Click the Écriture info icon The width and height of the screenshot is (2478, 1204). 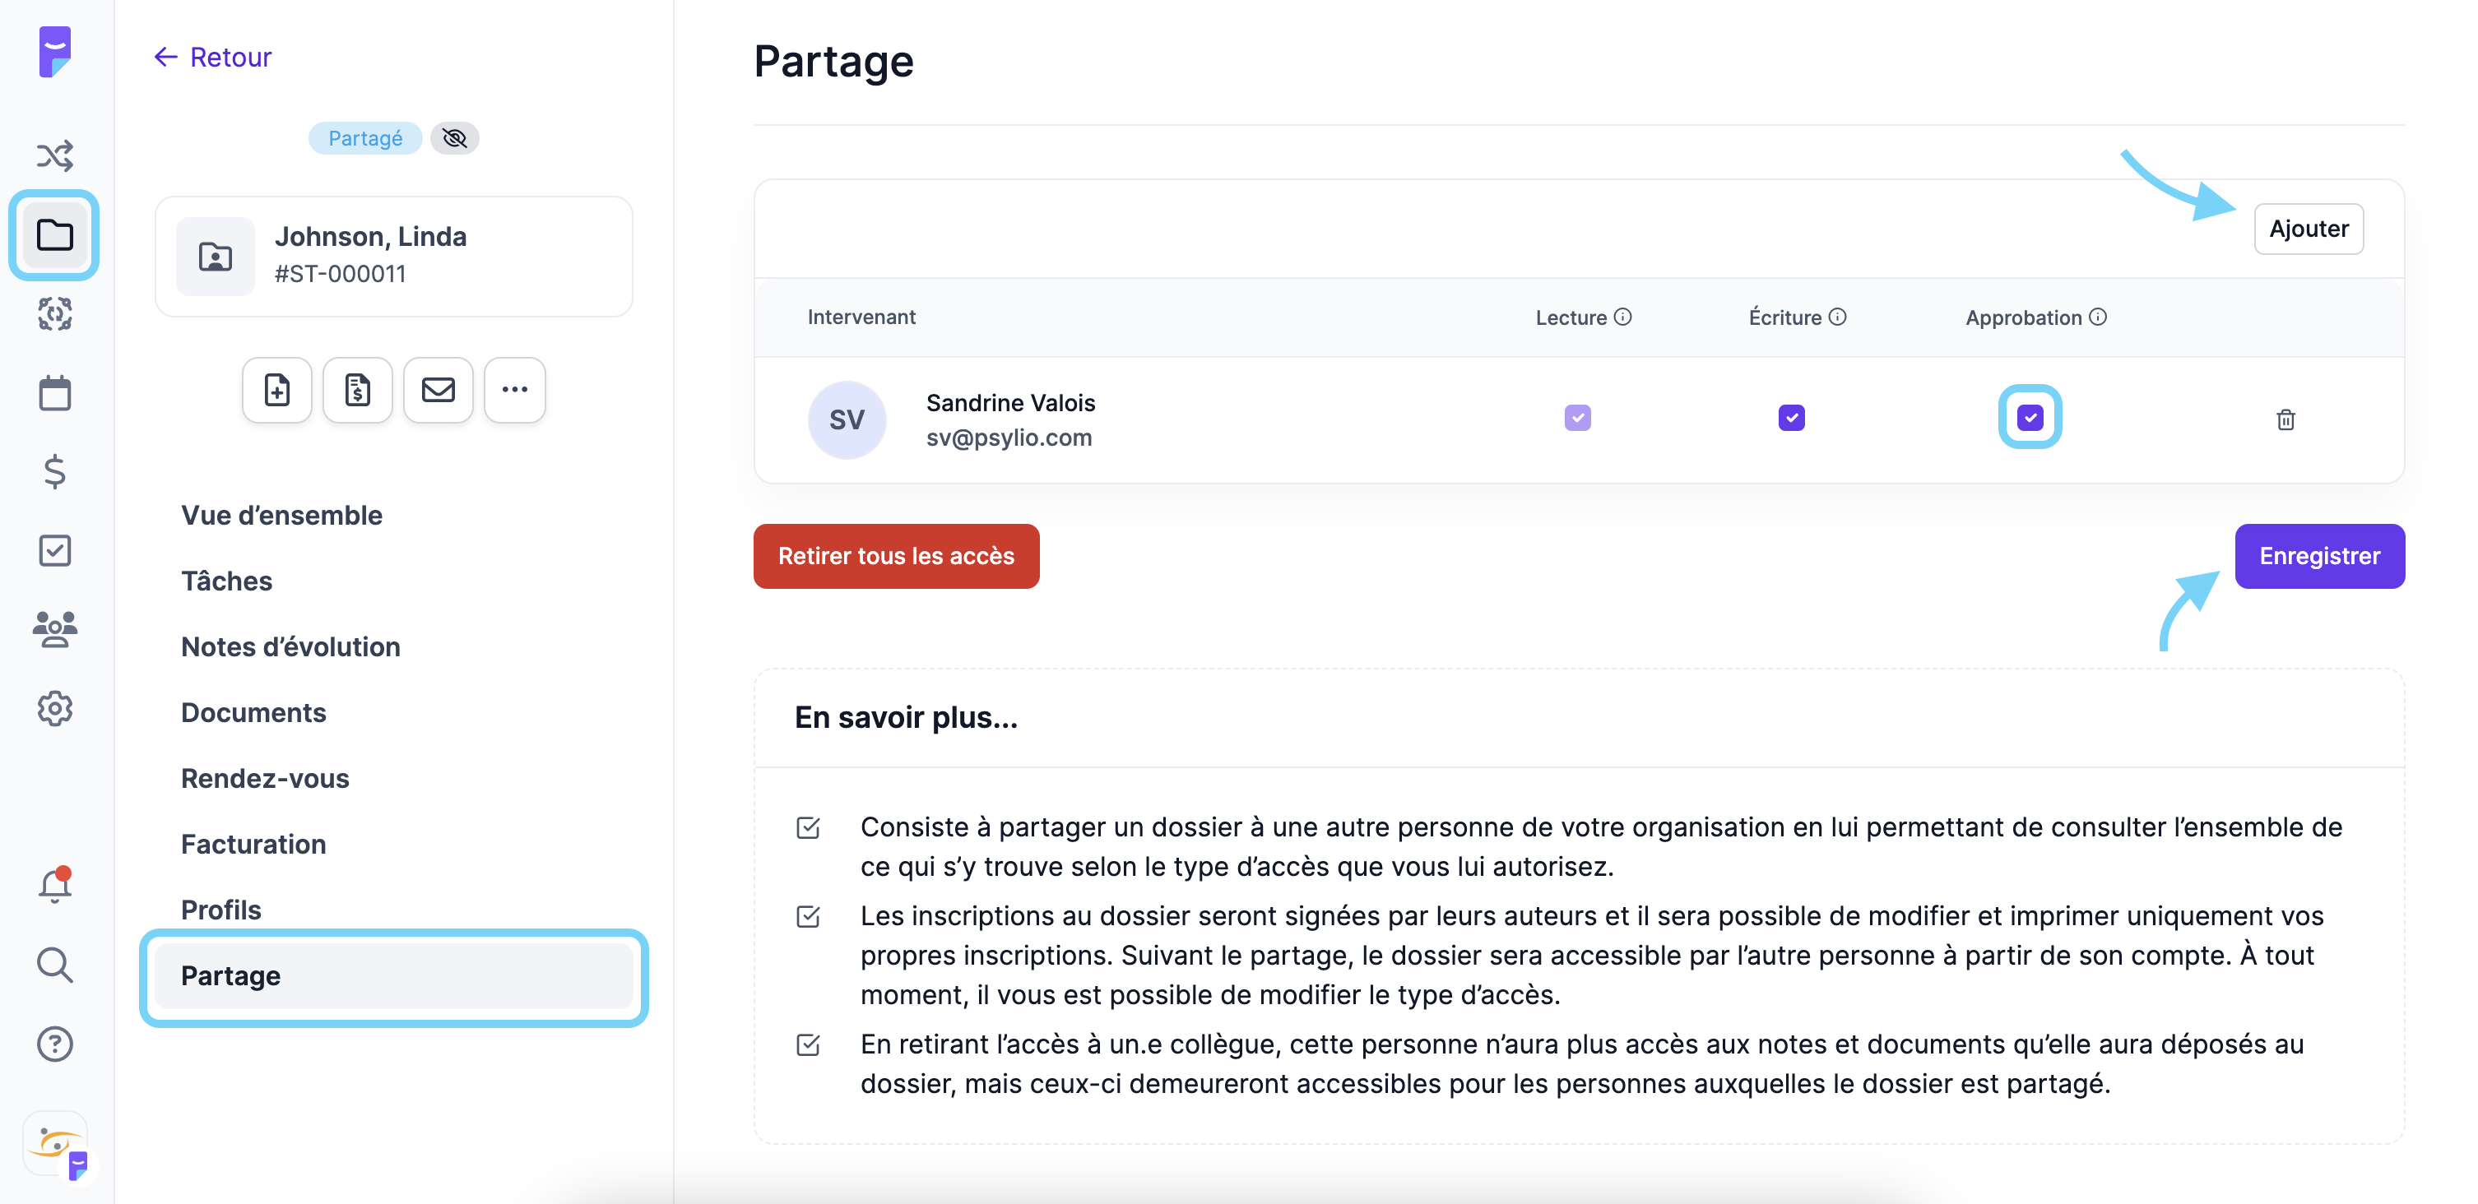(x=1837, y=317)
